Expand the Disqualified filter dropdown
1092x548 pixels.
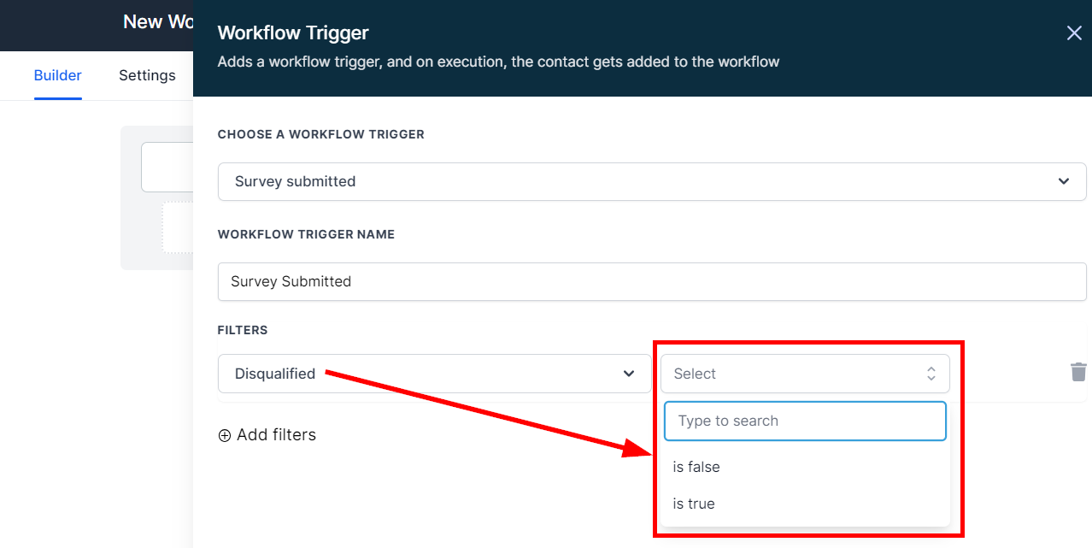(x=434, y=374)
